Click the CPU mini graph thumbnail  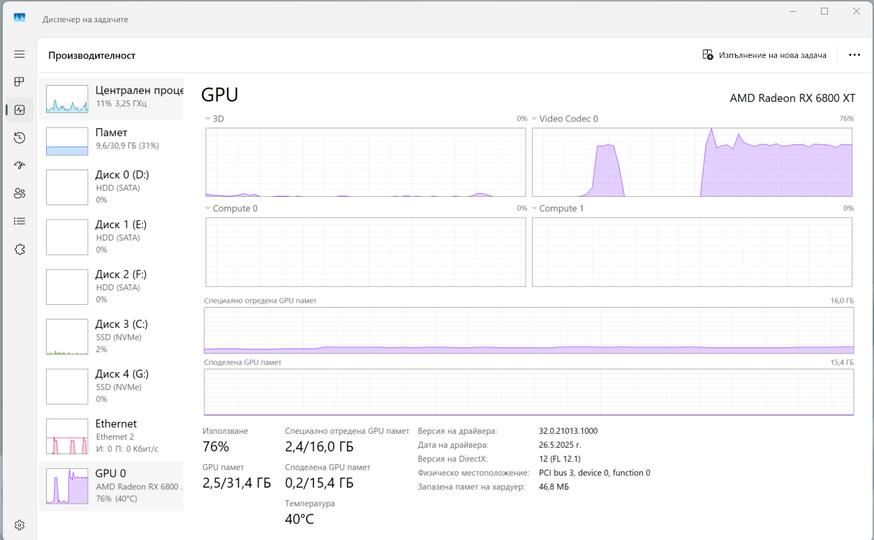click(67, 99)
